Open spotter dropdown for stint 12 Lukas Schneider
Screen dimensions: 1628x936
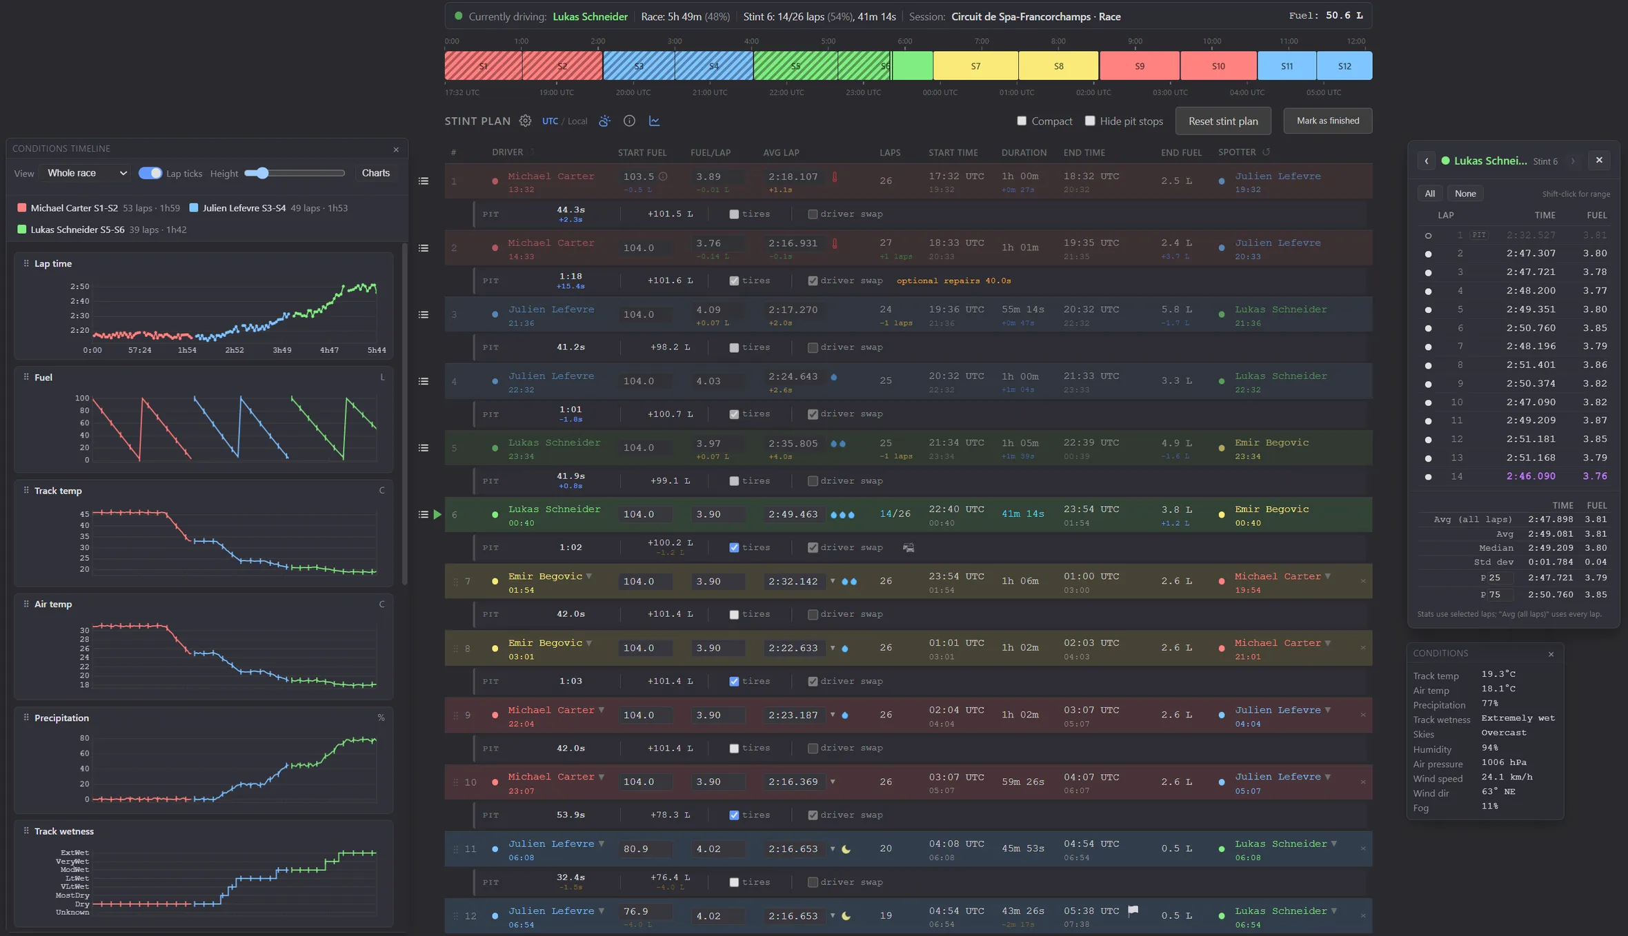click(x=1333, y=910)
